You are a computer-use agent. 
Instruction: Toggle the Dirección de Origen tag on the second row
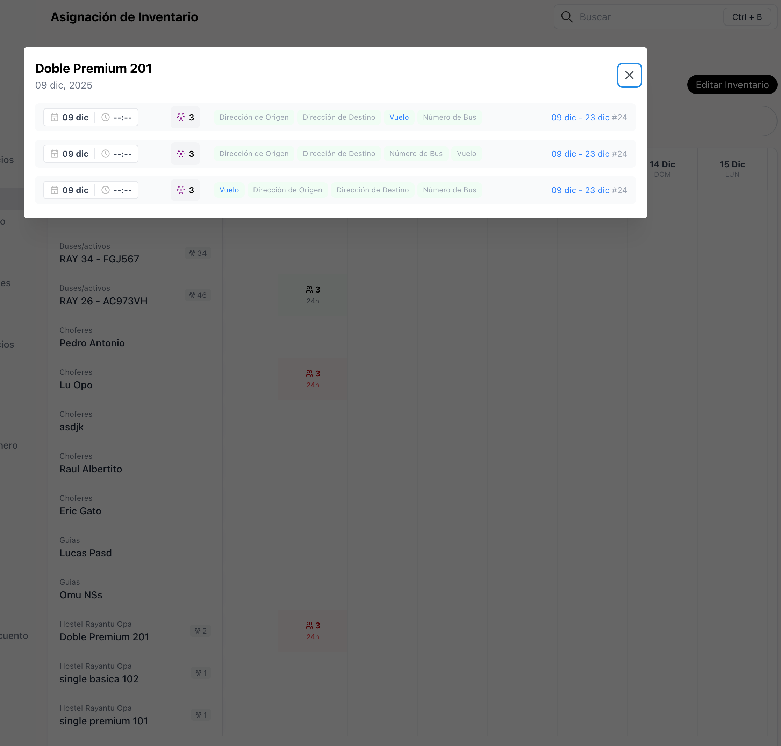pos(253,154)
